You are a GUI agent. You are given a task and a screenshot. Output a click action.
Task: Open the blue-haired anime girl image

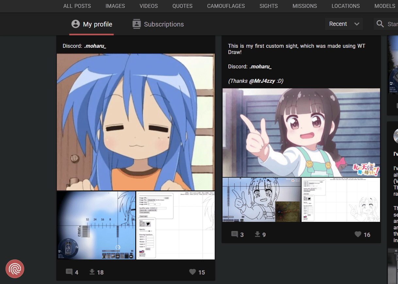click(136, 122)
